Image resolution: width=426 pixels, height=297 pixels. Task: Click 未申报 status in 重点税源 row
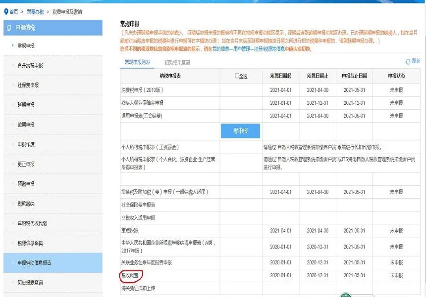coord(396,231)
